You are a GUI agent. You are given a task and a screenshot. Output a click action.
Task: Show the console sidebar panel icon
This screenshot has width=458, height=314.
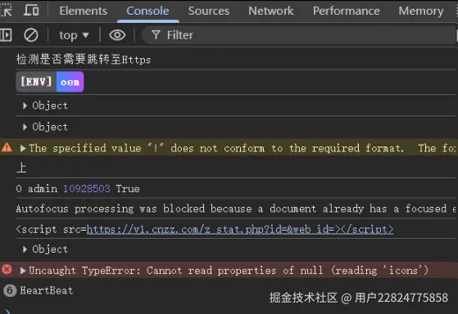click(x=6, y=35)
